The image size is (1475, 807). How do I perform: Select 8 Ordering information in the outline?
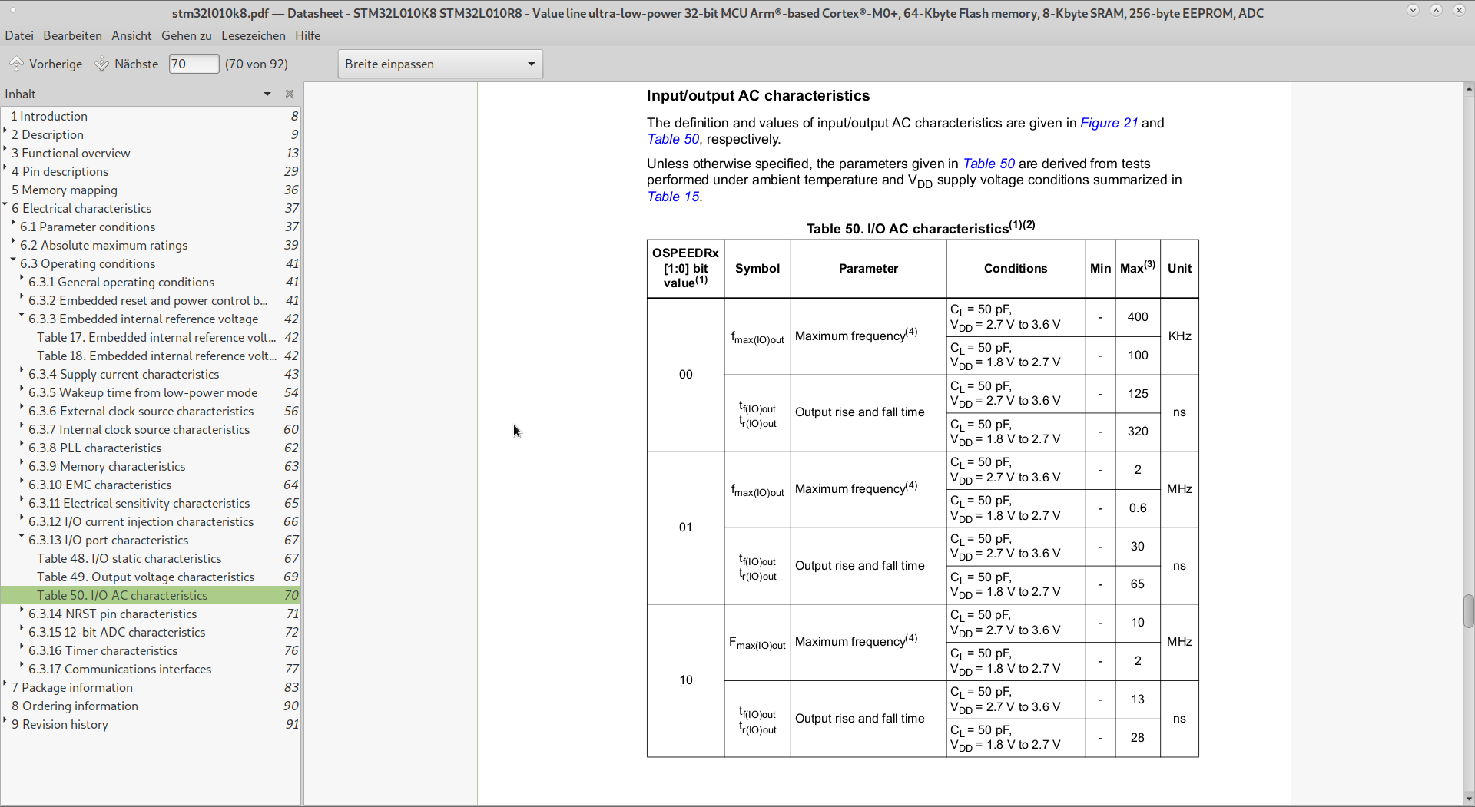151,706
